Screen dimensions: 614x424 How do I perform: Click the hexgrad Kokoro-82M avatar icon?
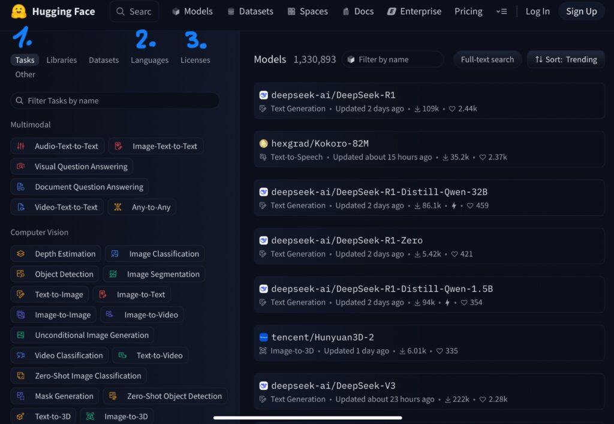(264, 144)
